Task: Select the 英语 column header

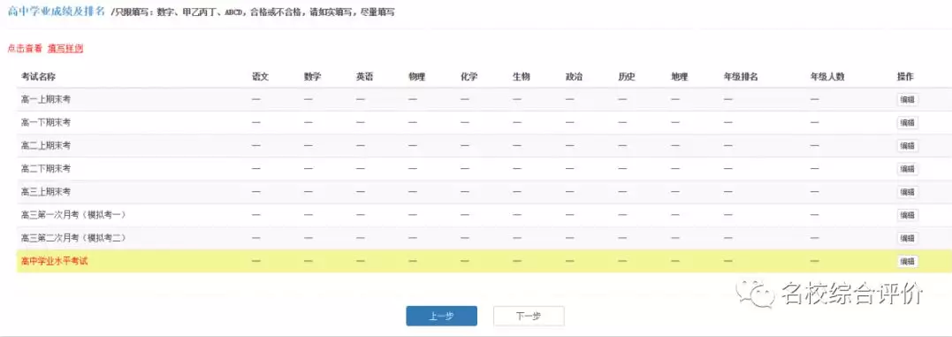Action: (365, 76)
